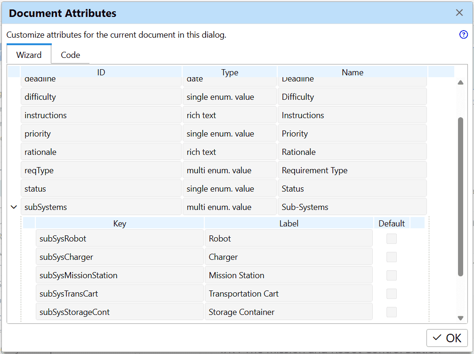Enable Default checkbox for Charger

pyautogui.click(x=391, y=257)
